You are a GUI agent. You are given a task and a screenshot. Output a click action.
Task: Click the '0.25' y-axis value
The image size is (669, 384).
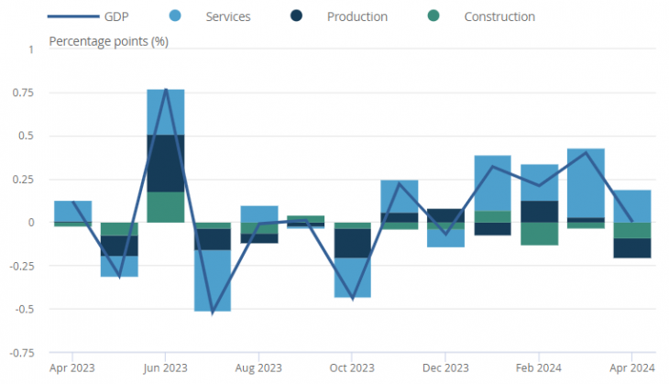[24, 180]
